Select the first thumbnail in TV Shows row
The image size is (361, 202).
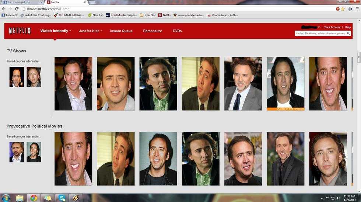73,84
